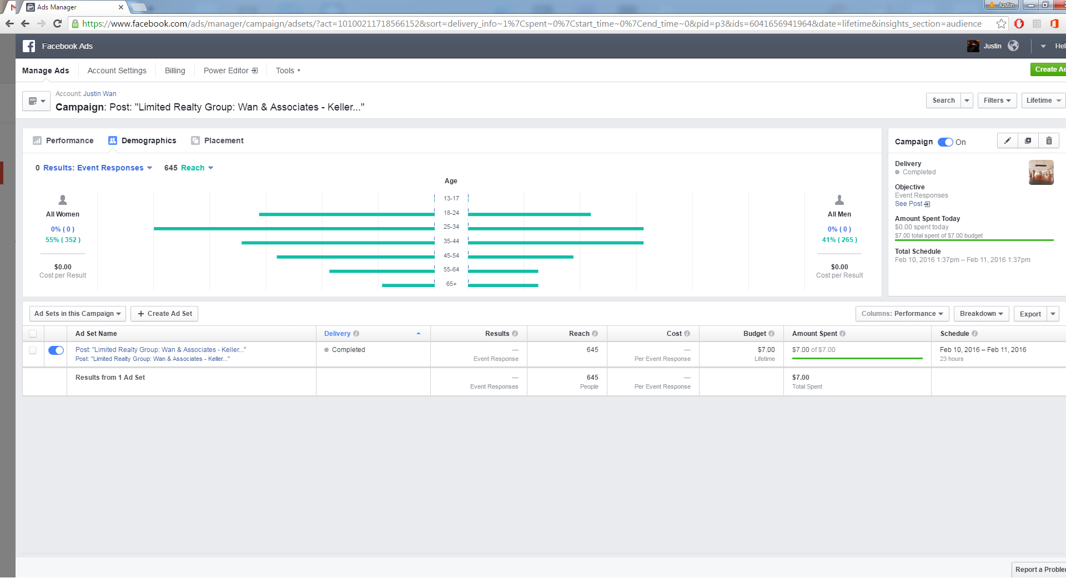Image resolution: width=1066 pixels, height=578 pixels.
Task: Open the Search options arrow
Action: [967, 100]
